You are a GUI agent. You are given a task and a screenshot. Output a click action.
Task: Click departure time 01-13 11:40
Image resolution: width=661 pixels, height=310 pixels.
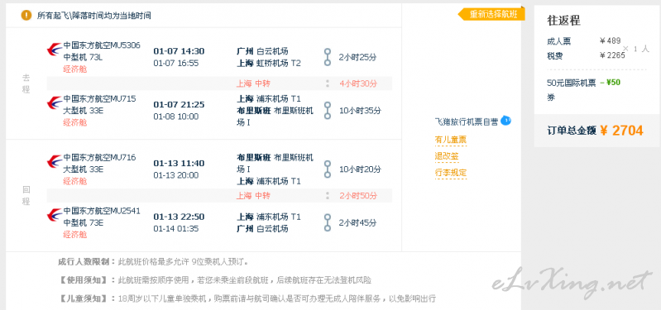pyautogui.click(x=179, y=163)
